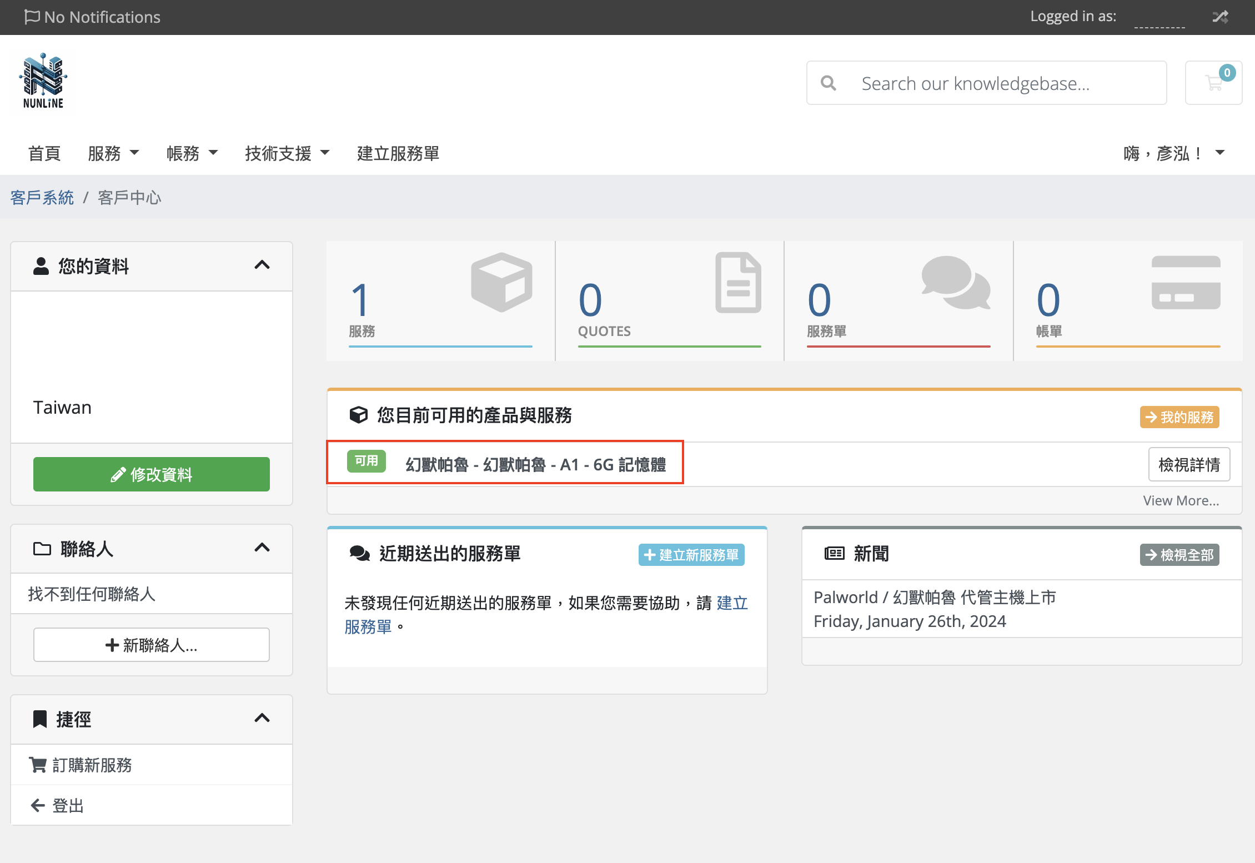Screen dimensions: 1255x863
Task: Open the NUNLiNE logo home link
Action: coord(43,81)
